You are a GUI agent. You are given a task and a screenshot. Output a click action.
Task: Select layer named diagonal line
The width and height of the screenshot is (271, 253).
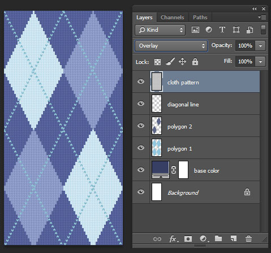[x=183, y=105]
